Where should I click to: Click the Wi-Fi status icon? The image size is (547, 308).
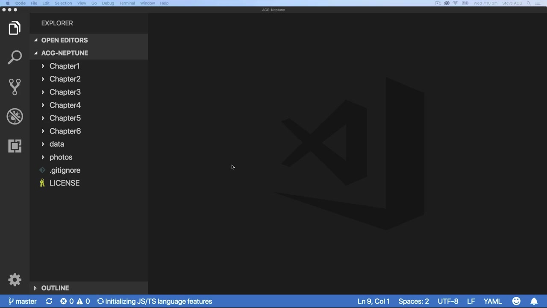[456, 3]
